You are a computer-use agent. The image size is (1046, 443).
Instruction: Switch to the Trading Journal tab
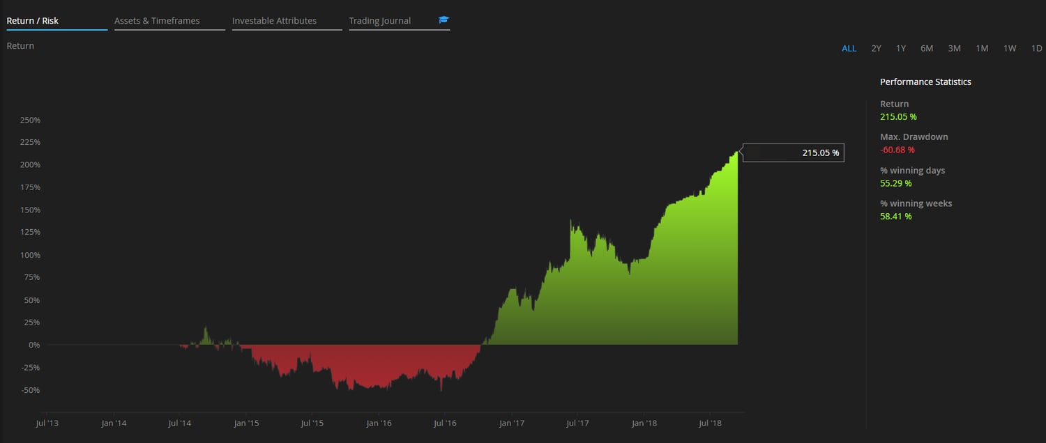[379, 20]
